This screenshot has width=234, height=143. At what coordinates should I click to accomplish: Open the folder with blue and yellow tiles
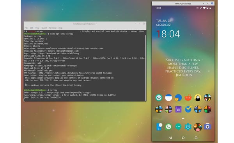(x=198, y=109)
